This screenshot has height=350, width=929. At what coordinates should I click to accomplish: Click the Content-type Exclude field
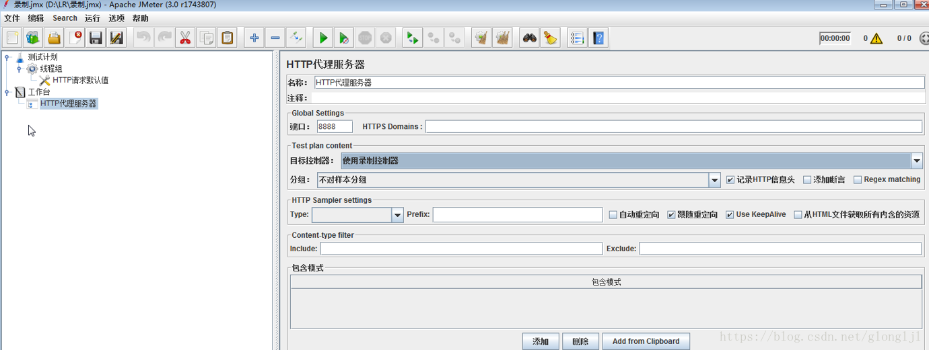pyautogui.click(x=780, y=249)
